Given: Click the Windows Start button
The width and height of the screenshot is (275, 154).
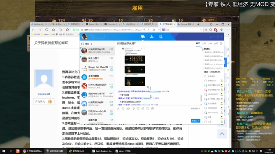Looking at the screenshot, I should click(3, 151).
